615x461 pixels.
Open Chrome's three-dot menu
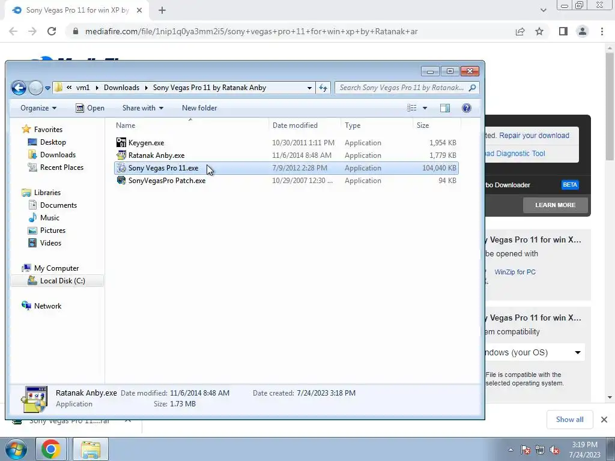(602, 31)
